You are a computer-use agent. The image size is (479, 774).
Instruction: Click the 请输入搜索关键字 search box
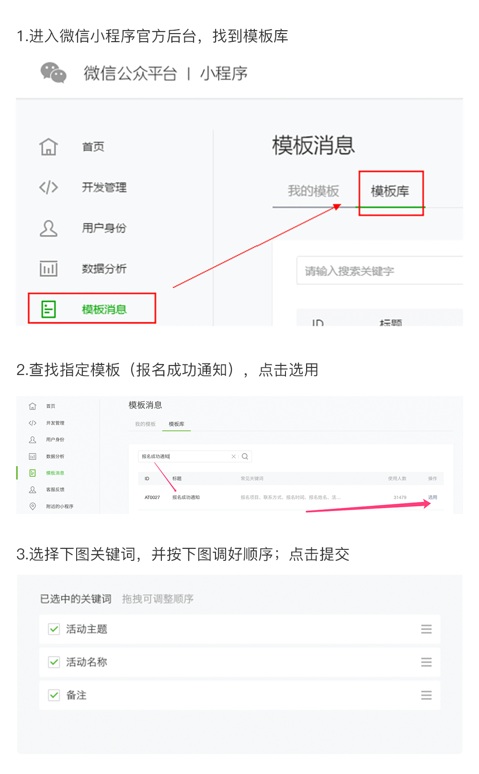click(x=378, y=271)
